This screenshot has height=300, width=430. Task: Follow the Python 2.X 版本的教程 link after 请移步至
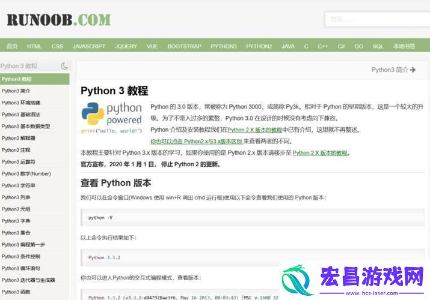[x=320, y=153]
